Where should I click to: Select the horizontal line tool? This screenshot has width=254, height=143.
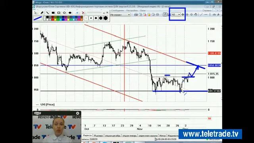tap(206, 15)
